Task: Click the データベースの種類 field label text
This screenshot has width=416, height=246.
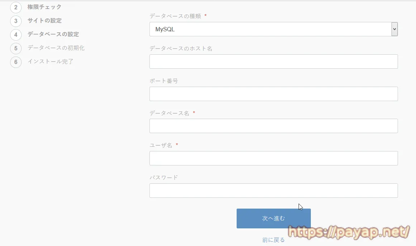Action: point(176,16)
